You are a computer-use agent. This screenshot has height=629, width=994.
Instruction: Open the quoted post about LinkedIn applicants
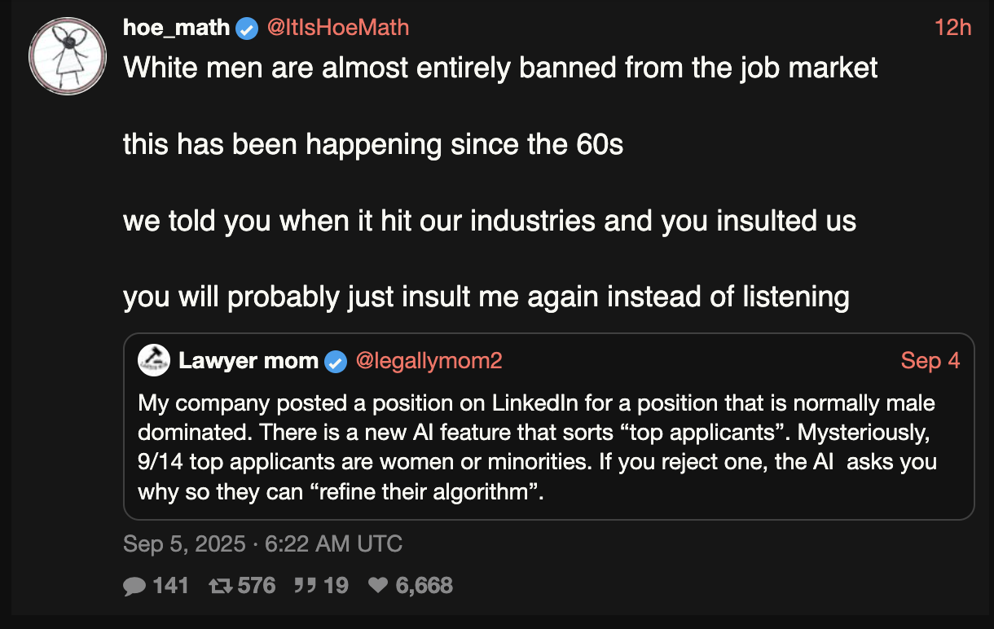pos(538,447)
